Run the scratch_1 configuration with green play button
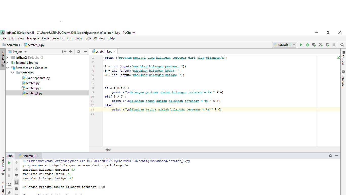 [x=301, y=45]
